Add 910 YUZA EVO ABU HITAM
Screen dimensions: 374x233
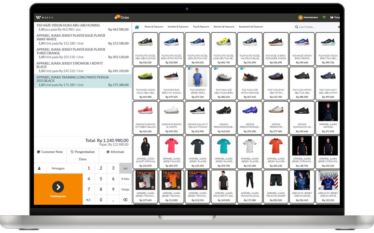coord(276,83)
